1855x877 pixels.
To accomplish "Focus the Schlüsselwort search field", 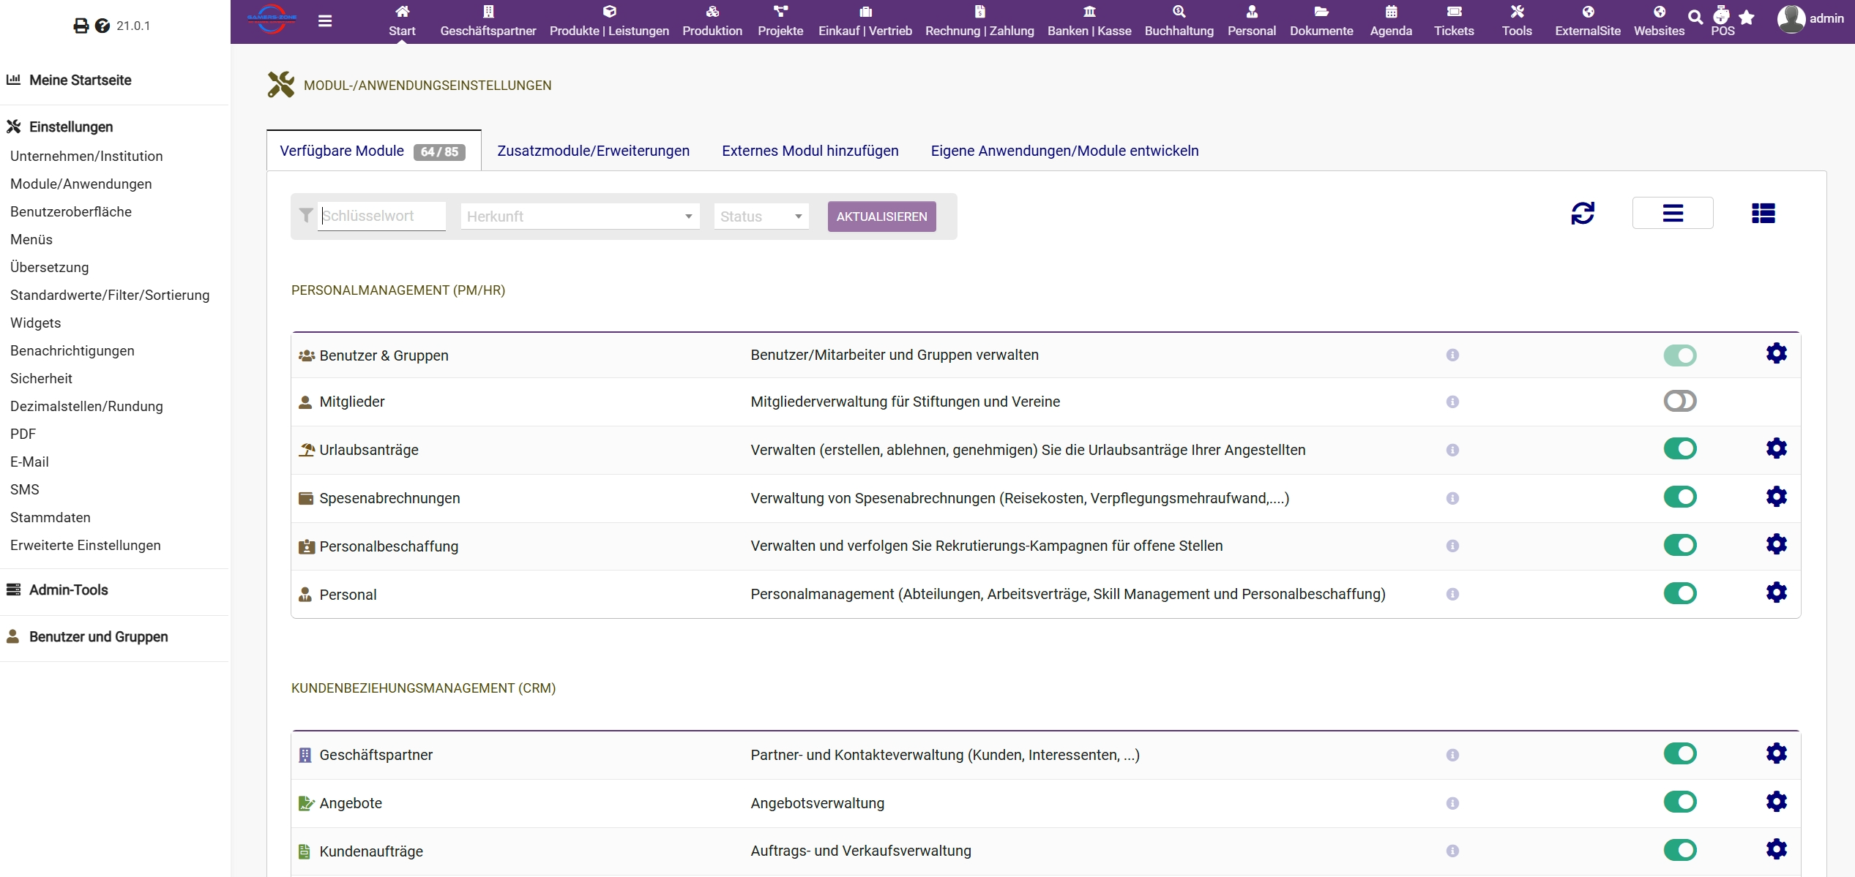I will pos(381,216).
